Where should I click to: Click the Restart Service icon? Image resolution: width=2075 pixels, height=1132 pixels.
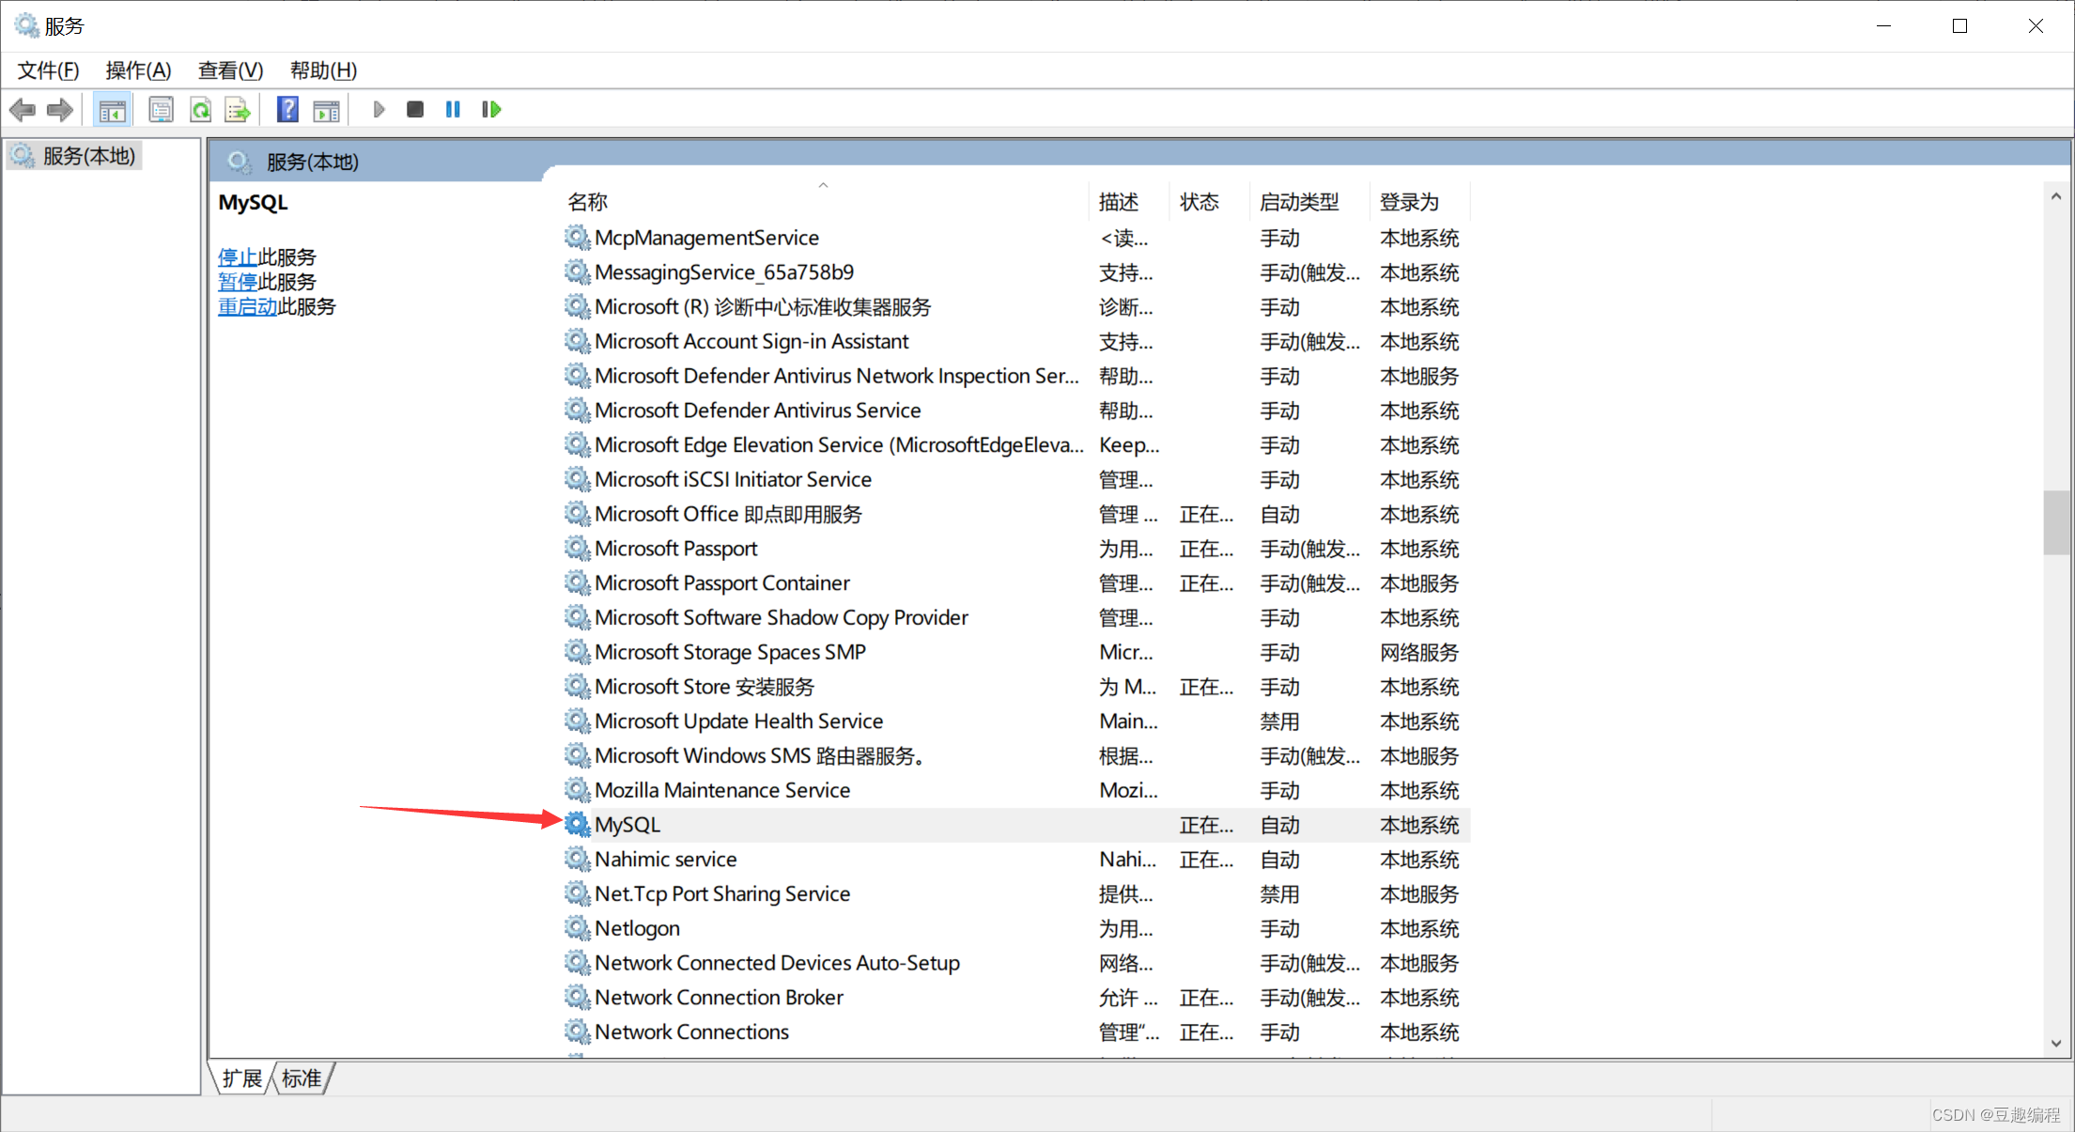[491, 110]
